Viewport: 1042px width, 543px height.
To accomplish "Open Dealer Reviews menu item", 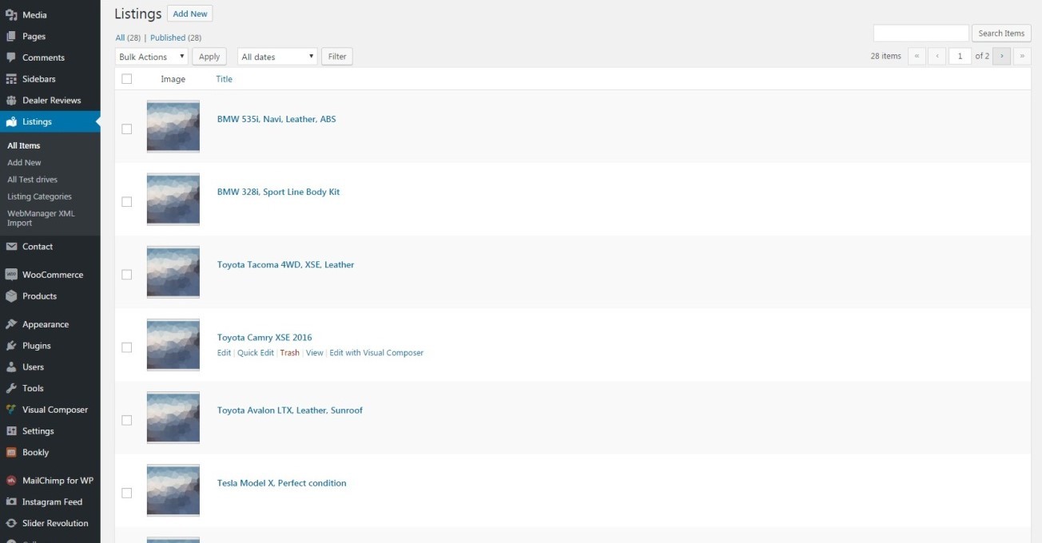I will pos(50,101).
